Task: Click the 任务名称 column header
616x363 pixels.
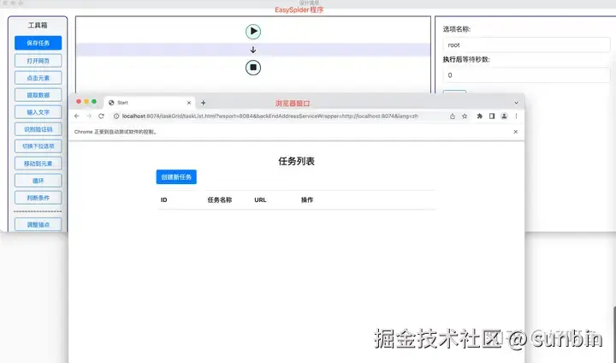Action: (x=220, y=199)
